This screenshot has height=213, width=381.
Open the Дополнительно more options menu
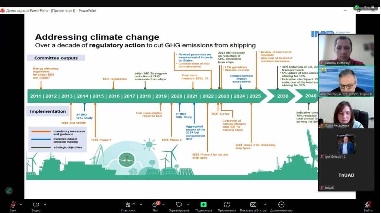point(281,205)
